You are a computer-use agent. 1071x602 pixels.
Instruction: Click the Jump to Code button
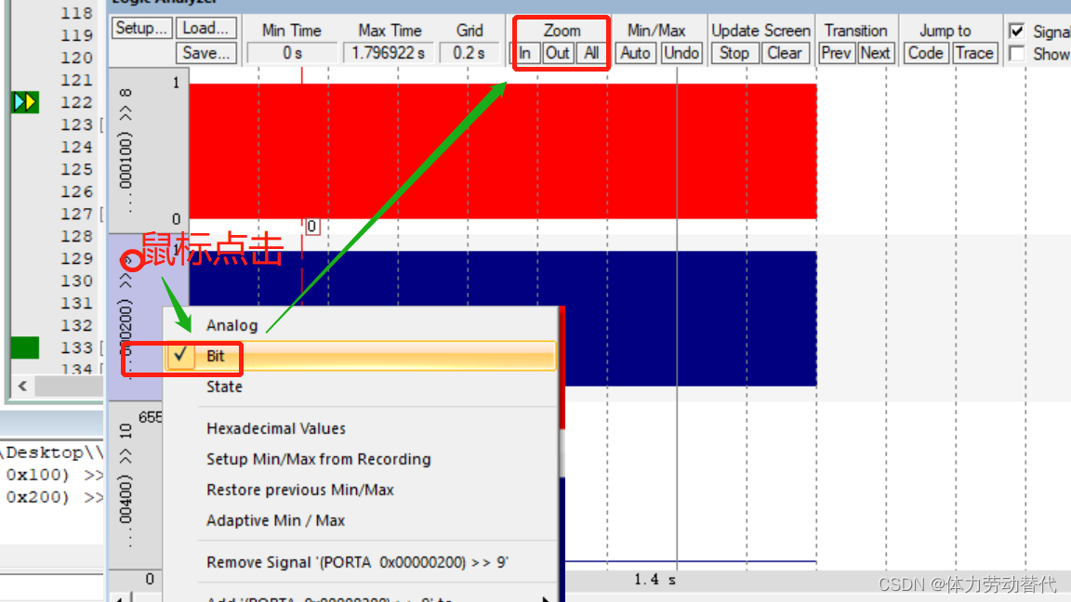pos(926,53)
